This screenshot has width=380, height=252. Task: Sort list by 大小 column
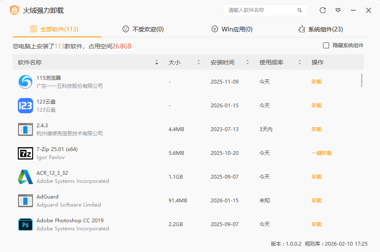[198, 62]
